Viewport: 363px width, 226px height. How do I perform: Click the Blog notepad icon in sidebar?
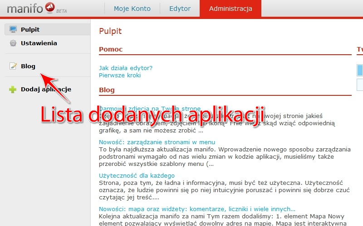(13, 66)
